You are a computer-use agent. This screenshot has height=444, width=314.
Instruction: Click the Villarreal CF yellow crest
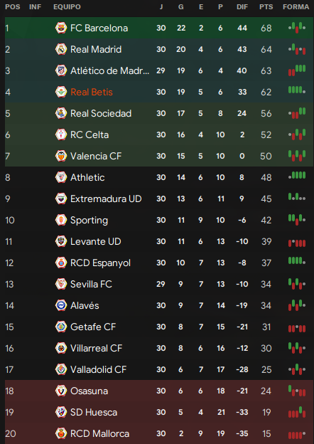tap(61, 348)
